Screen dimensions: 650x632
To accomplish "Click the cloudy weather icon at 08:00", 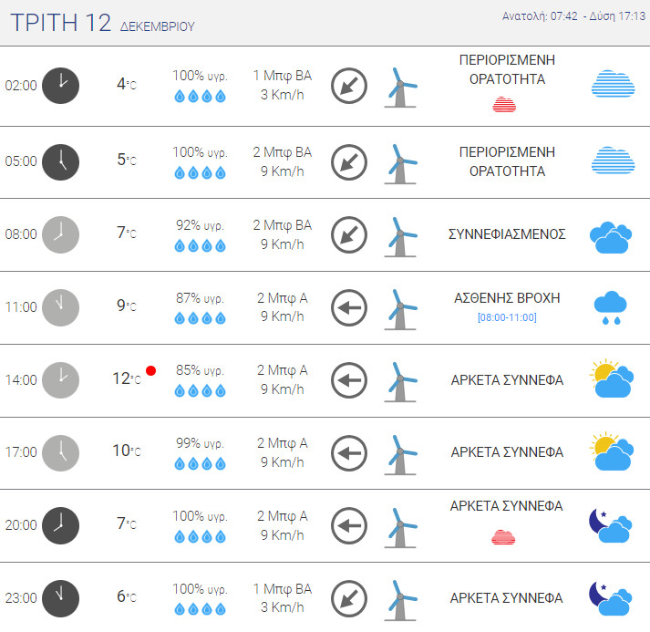I will pyautogui.click(x=610, y=235).
